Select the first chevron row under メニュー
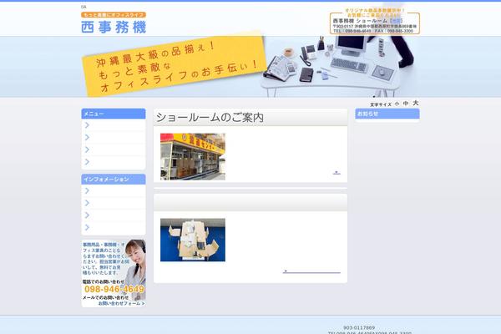This screenshot has width=501, height=334. pos(114,125)
